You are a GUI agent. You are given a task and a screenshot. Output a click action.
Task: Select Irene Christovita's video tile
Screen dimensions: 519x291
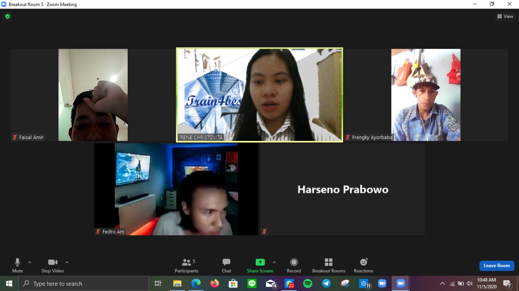click(x=259, y=95)
